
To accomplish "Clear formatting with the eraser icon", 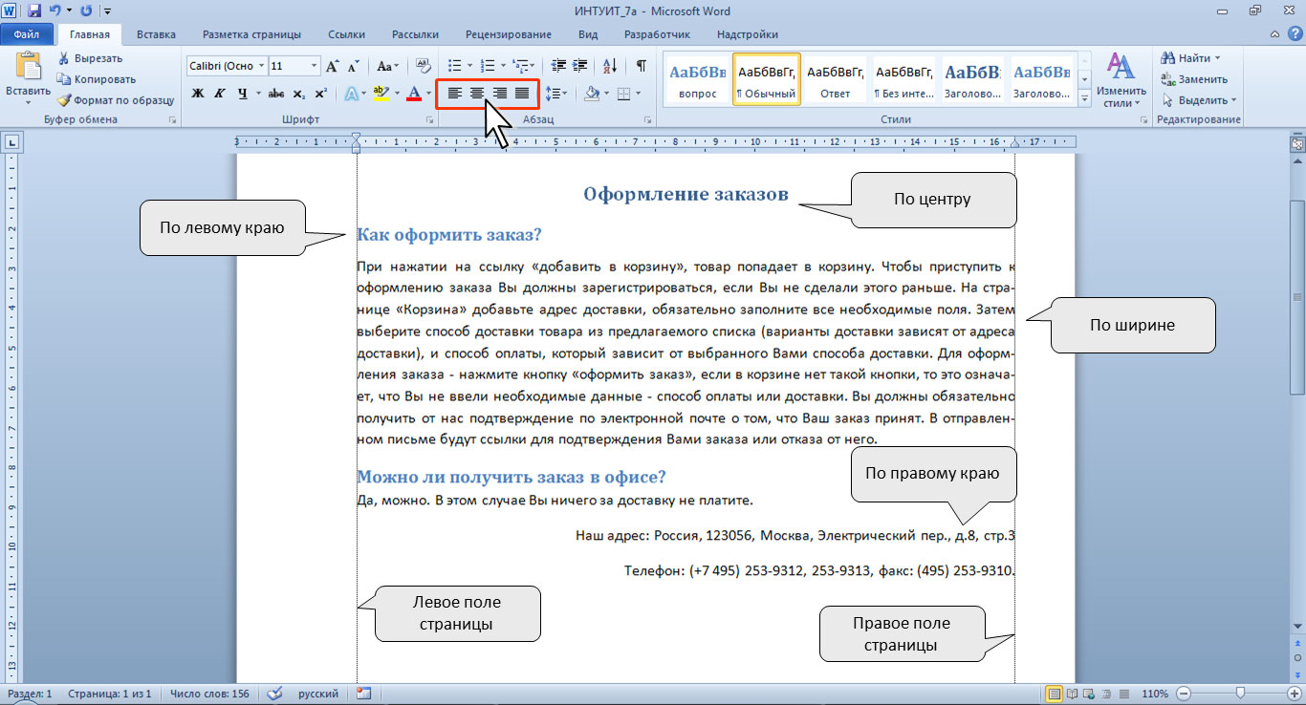I will click(x=423, y=66).
